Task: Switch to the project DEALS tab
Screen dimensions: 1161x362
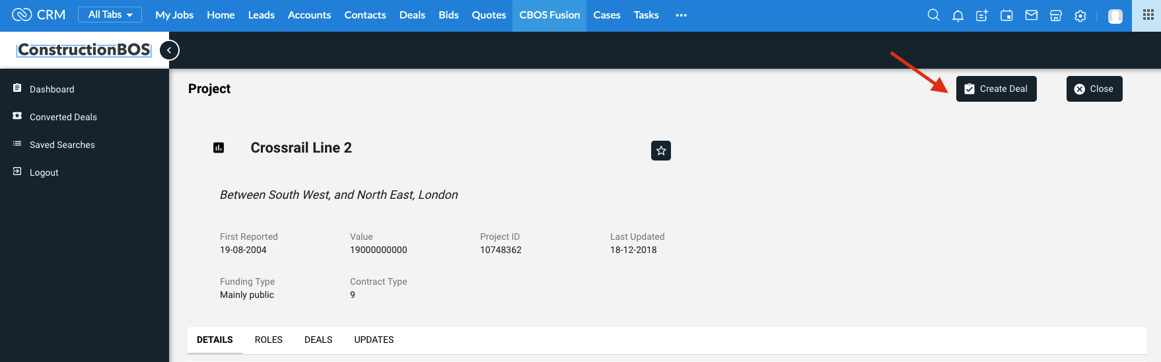Action: click(318, 340)
